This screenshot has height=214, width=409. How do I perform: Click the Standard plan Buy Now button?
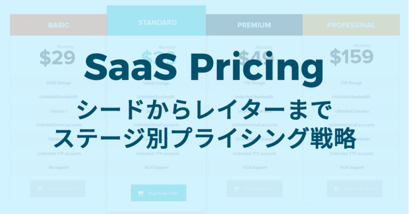pyautogui.click(x=158, y=193)
